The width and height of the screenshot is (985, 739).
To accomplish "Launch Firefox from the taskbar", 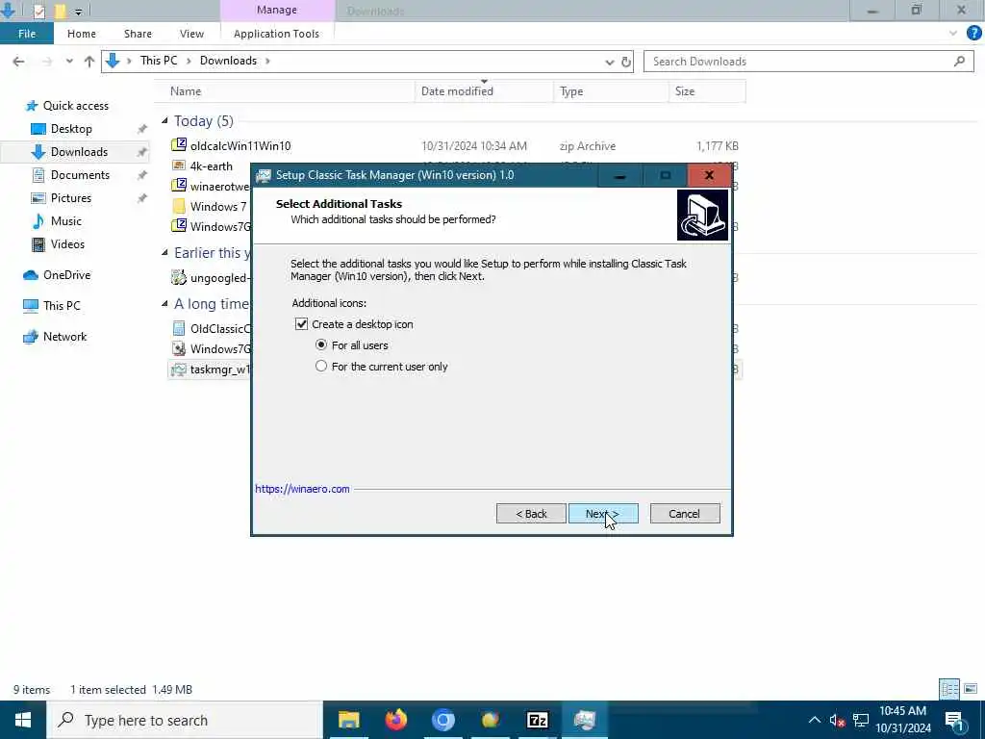I will (395, 720).
